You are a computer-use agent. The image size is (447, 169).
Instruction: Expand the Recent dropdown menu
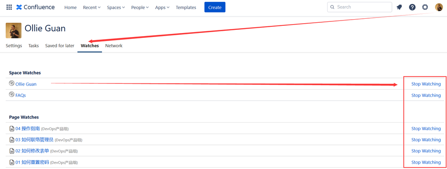(92, 8)
